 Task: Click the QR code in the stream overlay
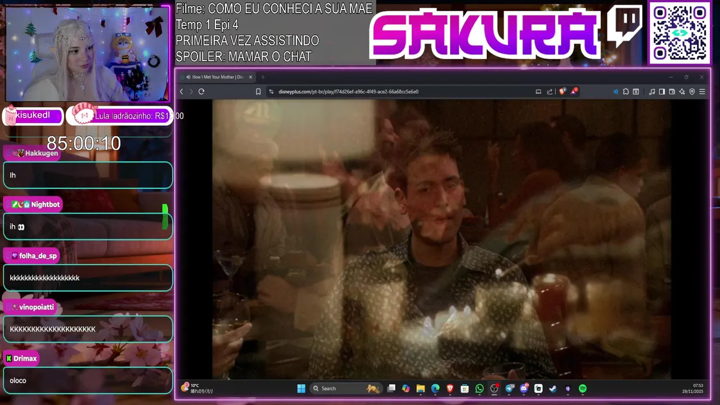(x=679, y=33)
